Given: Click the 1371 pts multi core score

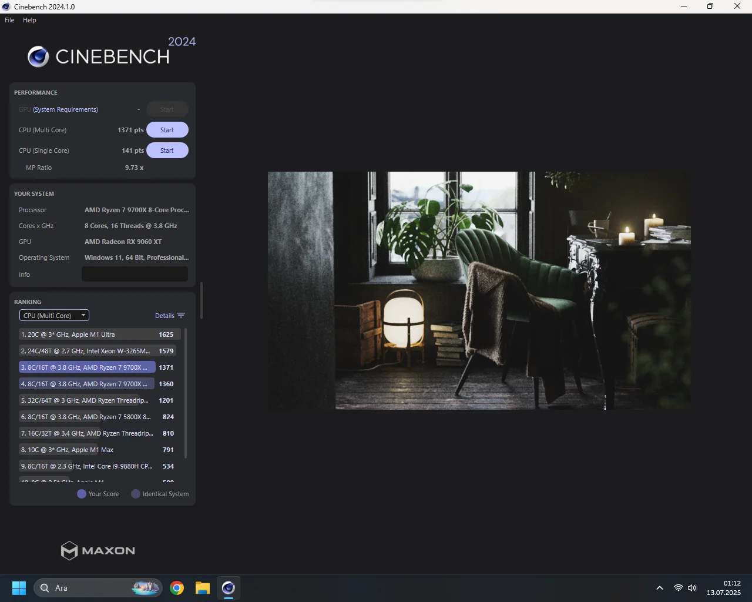Looking at the screenshot, I should [x=130, y=130].
